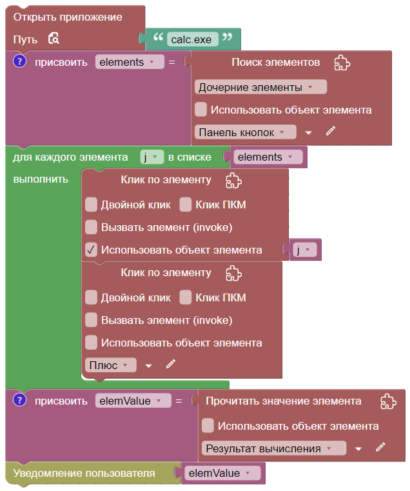Open elemValue dropdown in Уведомление пользователя block
The height and width of the screenshot is (491, 410).
[x=222, y=473]
